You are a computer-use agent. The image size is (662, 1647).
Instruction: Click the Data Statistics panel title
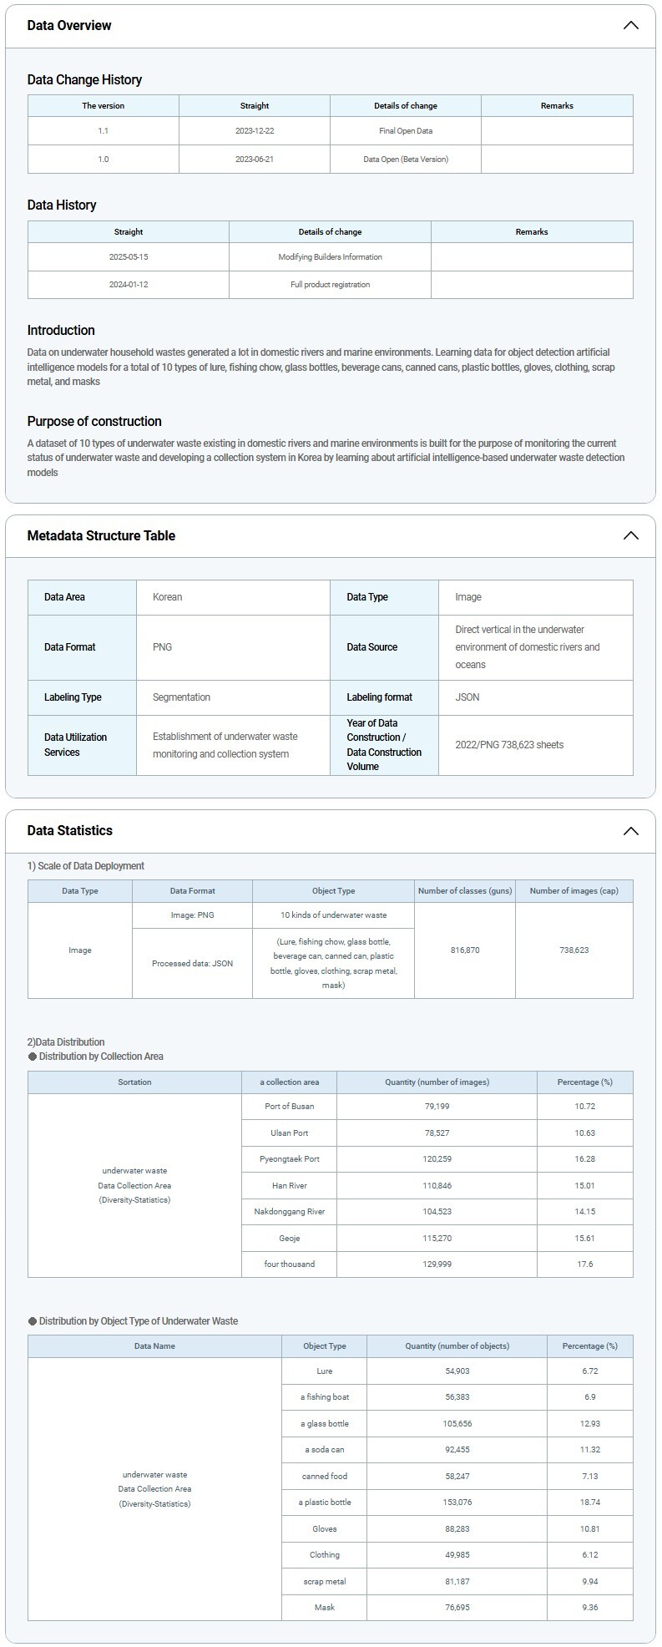69,830
